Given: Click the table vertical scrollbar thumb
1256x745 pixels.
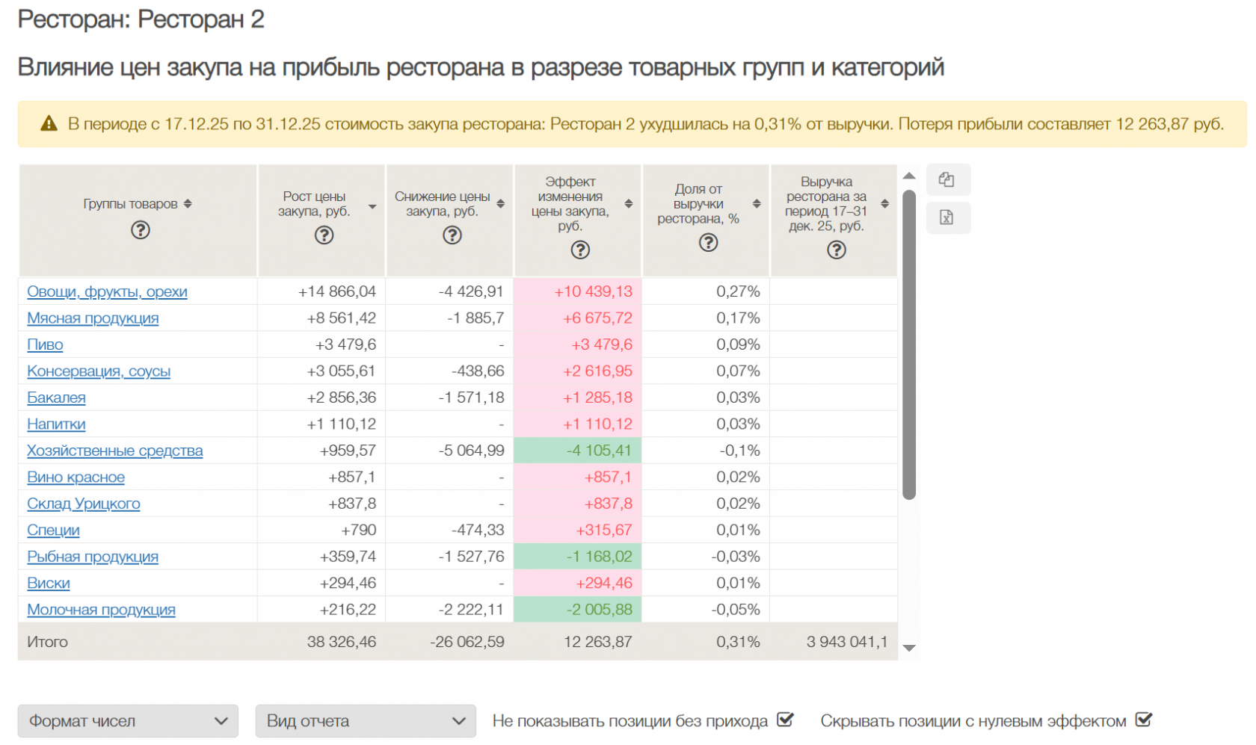Looking at the screenshot, I should [x=909, y=344].
